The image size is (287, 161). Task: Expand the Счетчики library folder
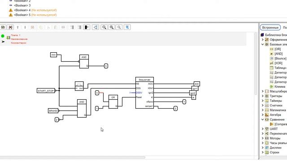(x=262, y=106)
